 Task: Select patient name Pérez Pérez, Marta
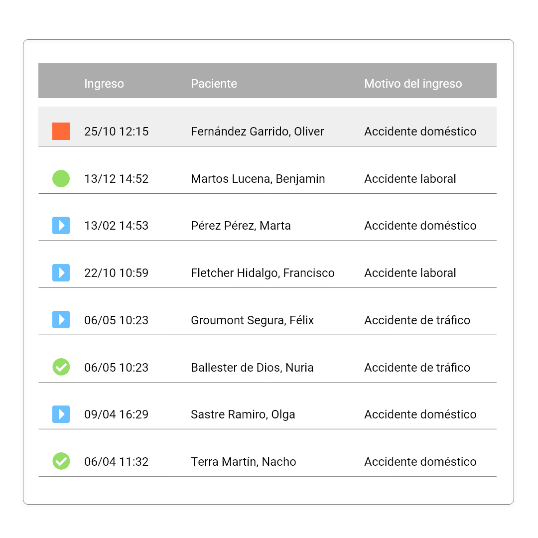coord(241,226)
